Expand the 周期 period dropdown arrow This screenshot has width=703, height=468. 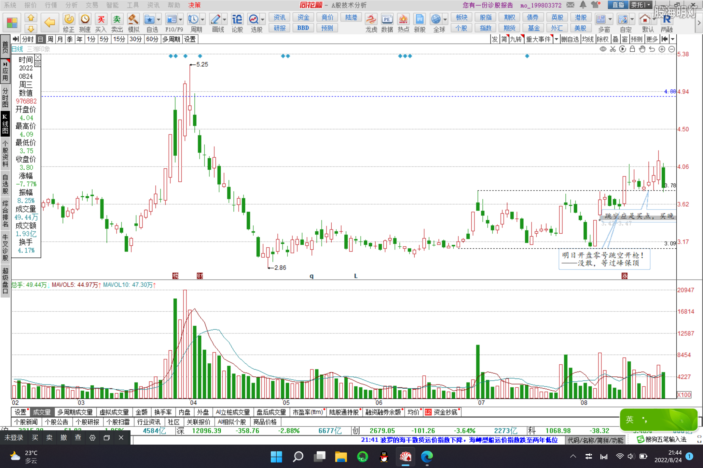[202, 19]
